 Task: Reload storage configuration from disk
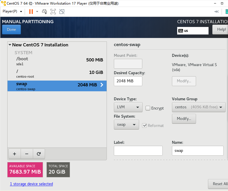click(39, 154)
